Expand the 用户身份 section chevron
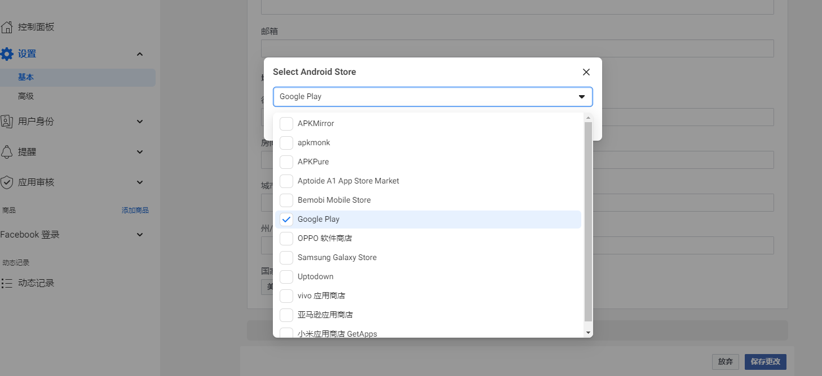The width and height of the screenshot is (822, 376). click(140, 121)
